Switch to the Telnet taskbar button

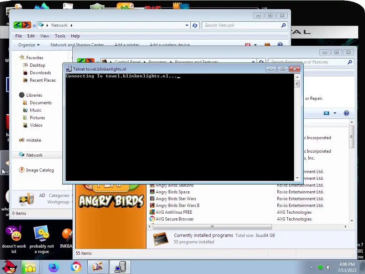[120, 267]
